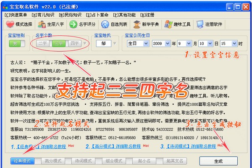The image size is (252, 168).
Task: Click the 模式选择 heart icon
Action: tap(10, 24)
